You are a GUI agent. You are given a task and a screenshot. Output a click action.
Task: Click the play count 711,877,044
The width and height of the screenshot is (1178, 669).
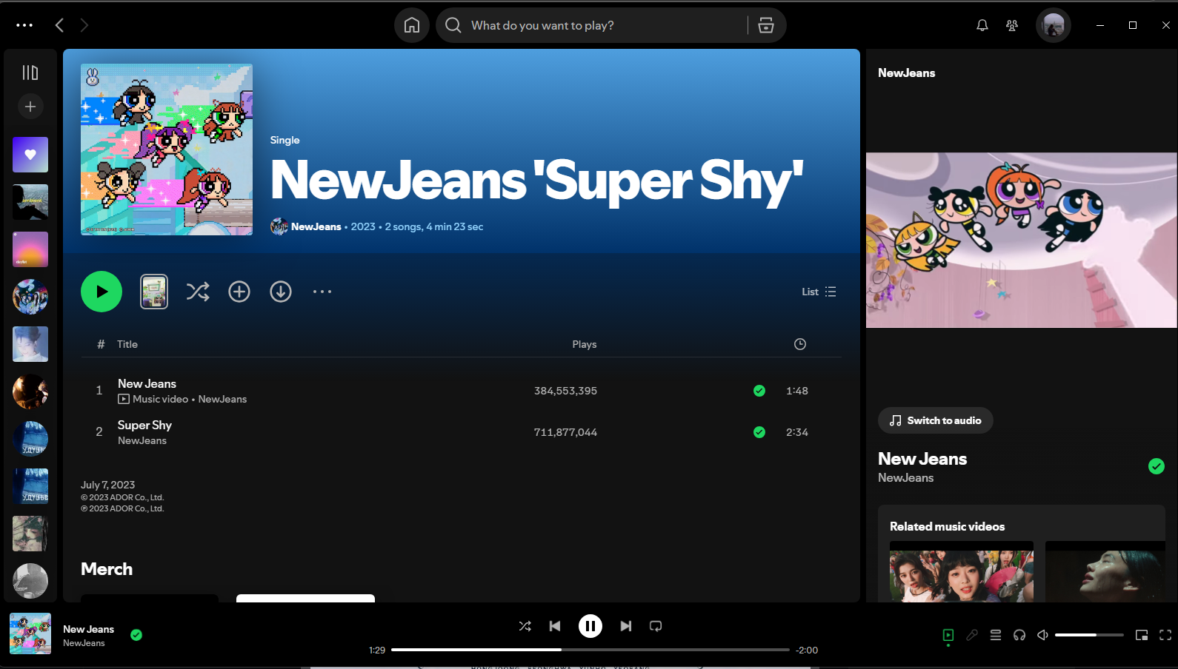[x=565, y=432]
